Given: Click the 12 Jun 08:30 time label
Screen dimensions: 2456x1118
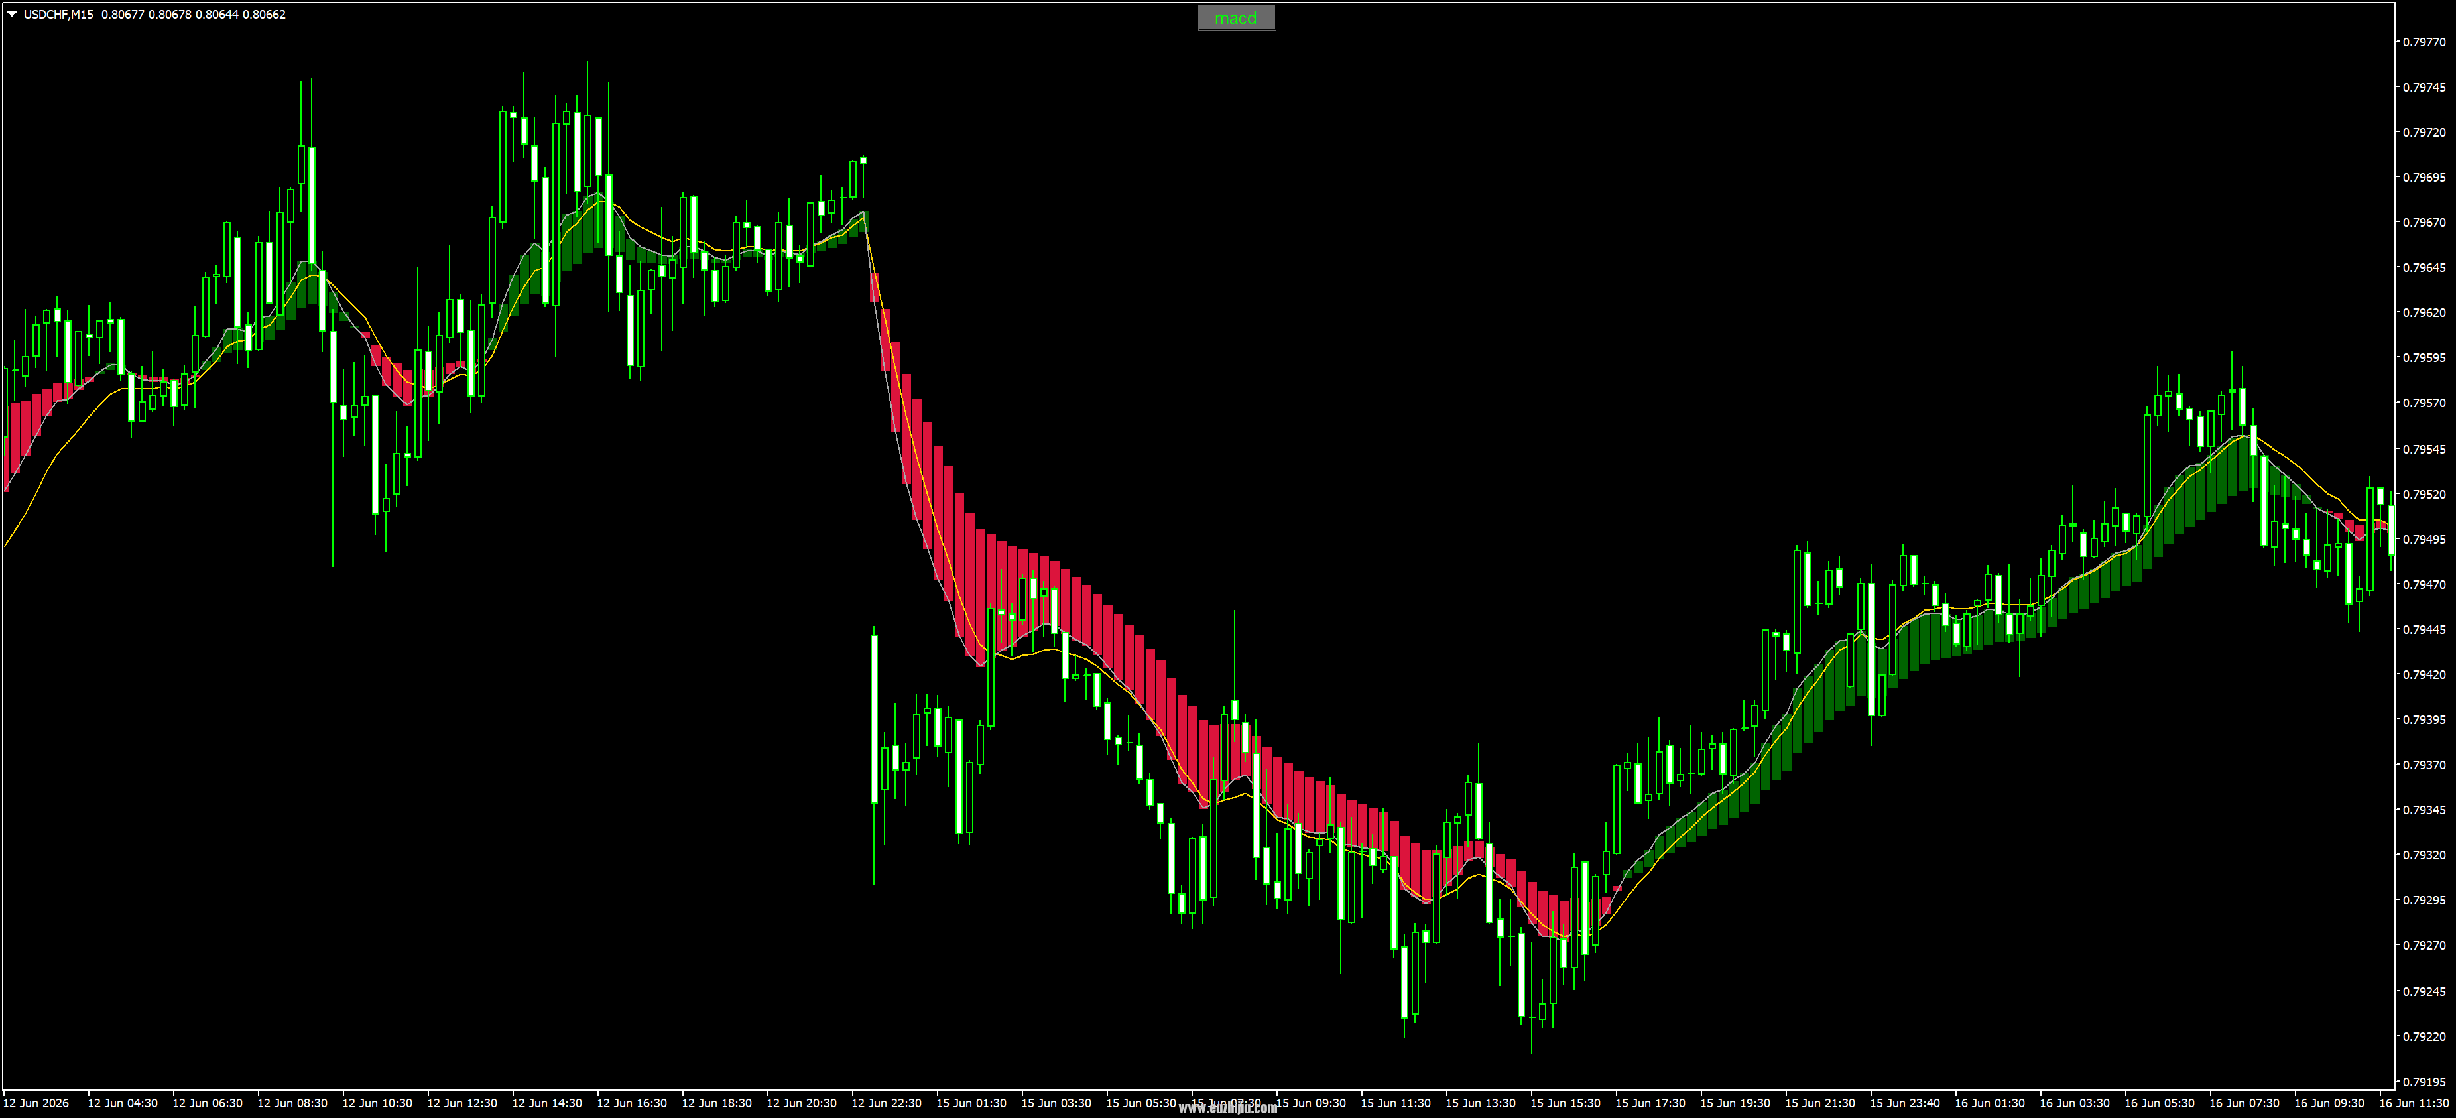Looking at the screenshot, I should pyautogui.click(x=292, y=1103).
